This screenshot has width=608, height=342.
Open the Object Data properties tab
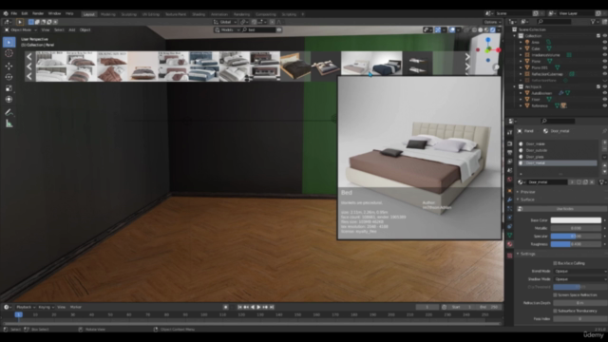(x=509, y=236)
